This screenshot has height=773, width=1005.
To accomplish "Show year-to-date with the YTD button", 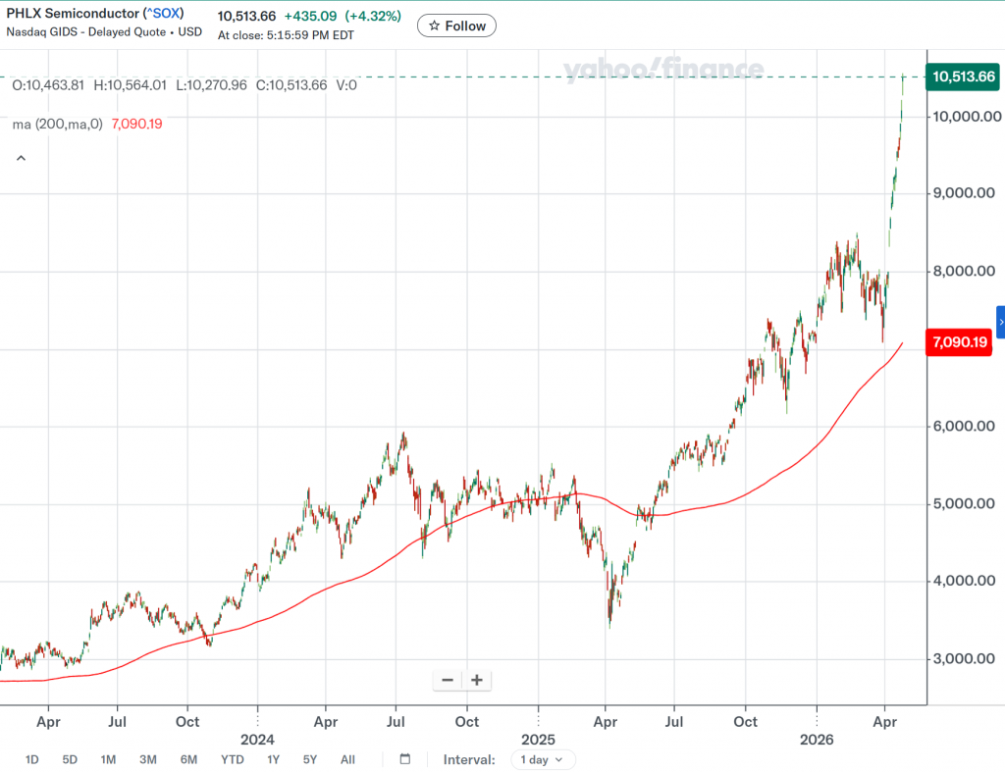I will coord(233,759).
